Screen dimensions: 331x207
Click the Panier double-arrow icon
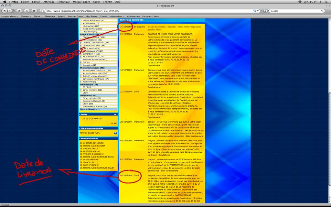(x=115, y=114)
